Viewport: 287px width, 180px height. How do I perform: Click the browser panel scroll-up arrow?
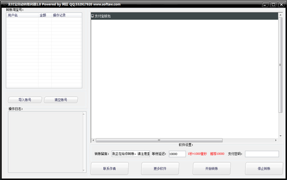tap(280, 15)
